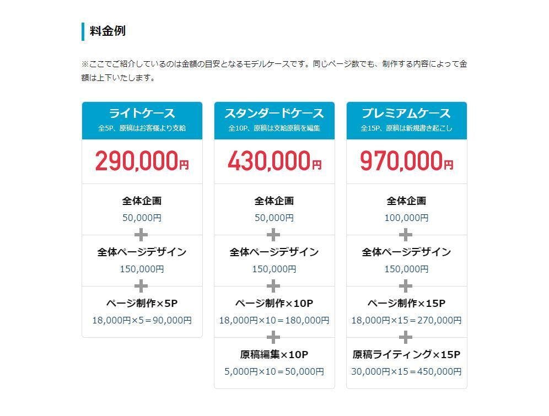Click the 100,000円 全体企画 amount
Viewport: 549px width, 416px height.
406,218
